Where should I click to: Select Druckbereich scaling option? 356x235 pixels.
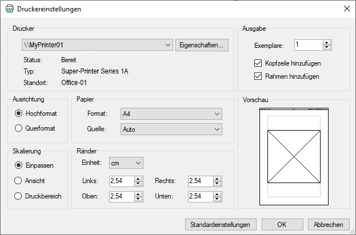pyautogui.click(x=19, y=196)
